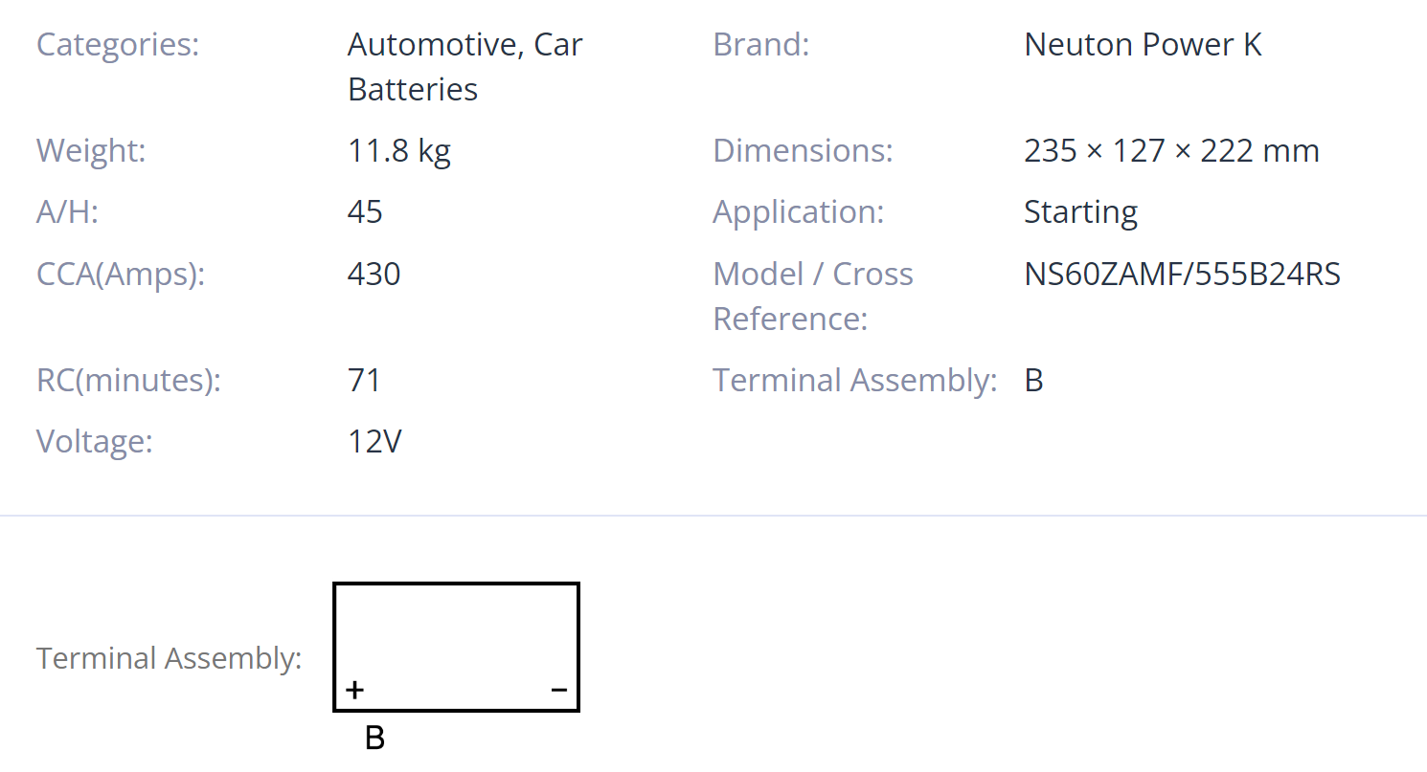The image size is (1427, 772).
Task: Click the Model / Cross Reference label
Action: click(813, 296)
